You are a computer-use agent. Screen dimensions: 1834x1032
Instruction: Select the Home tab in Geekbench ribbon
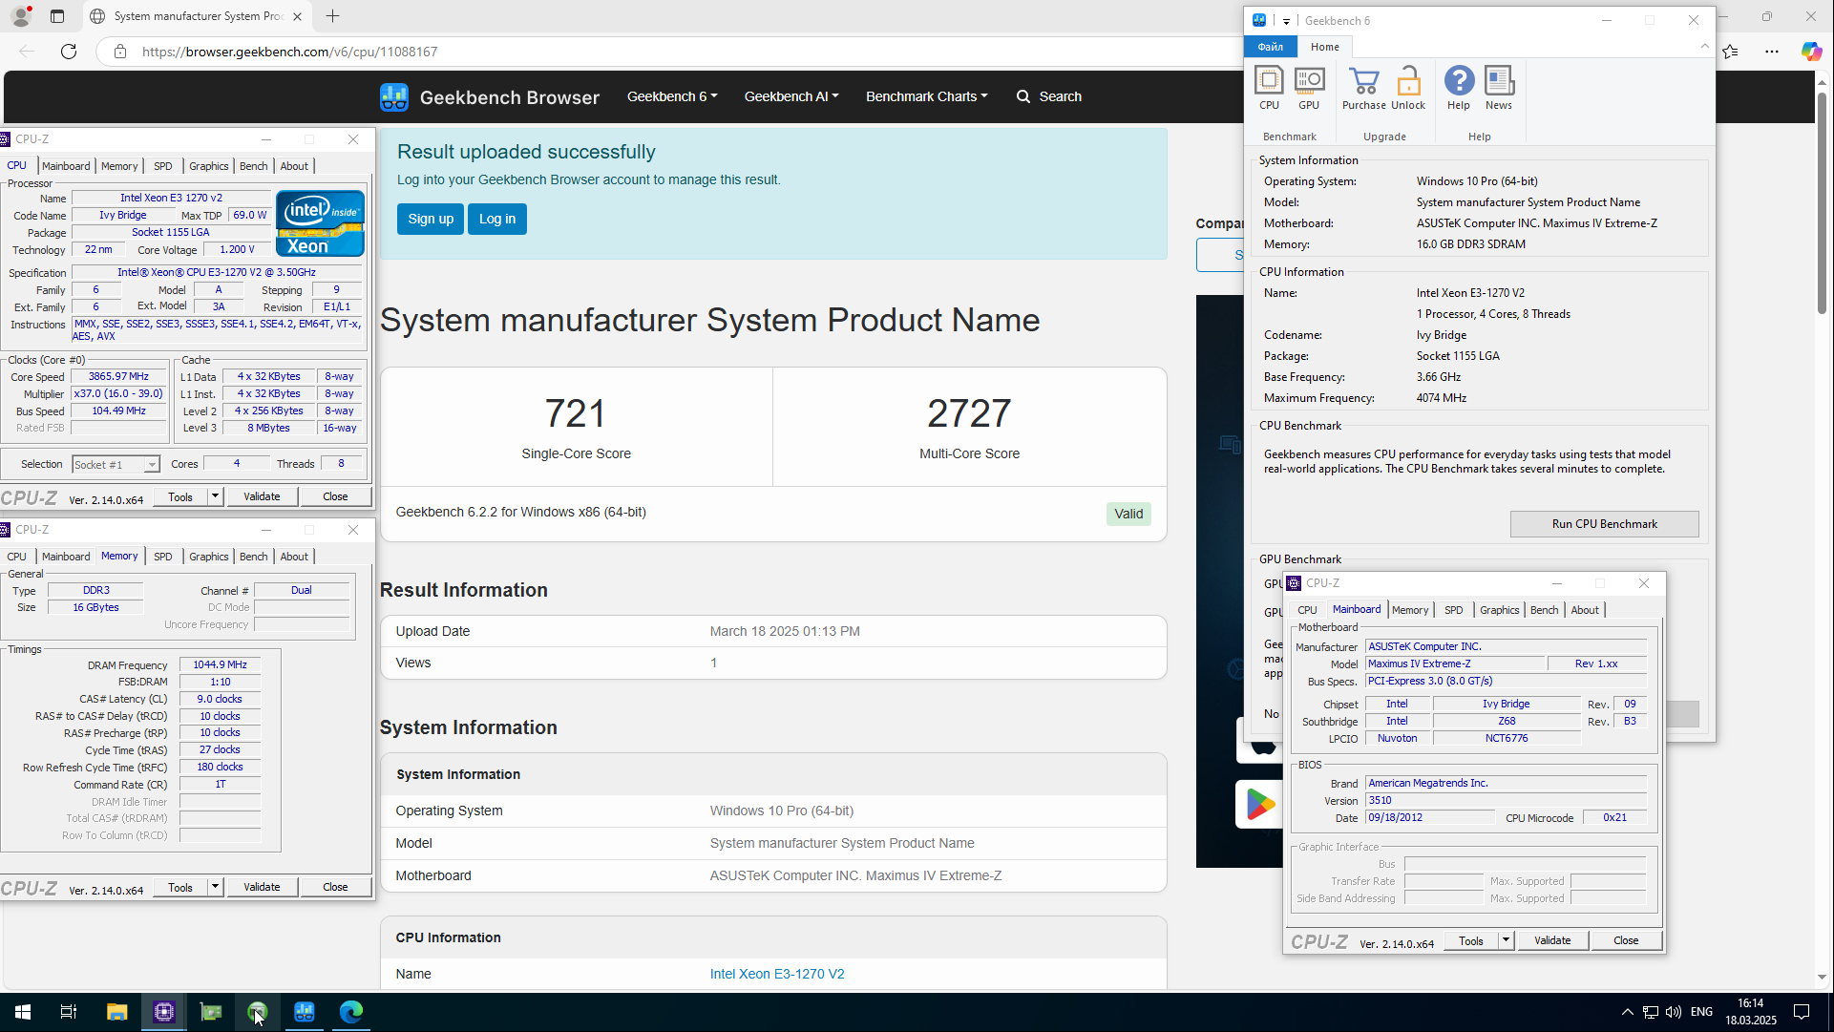click(x=1325, y=47)
